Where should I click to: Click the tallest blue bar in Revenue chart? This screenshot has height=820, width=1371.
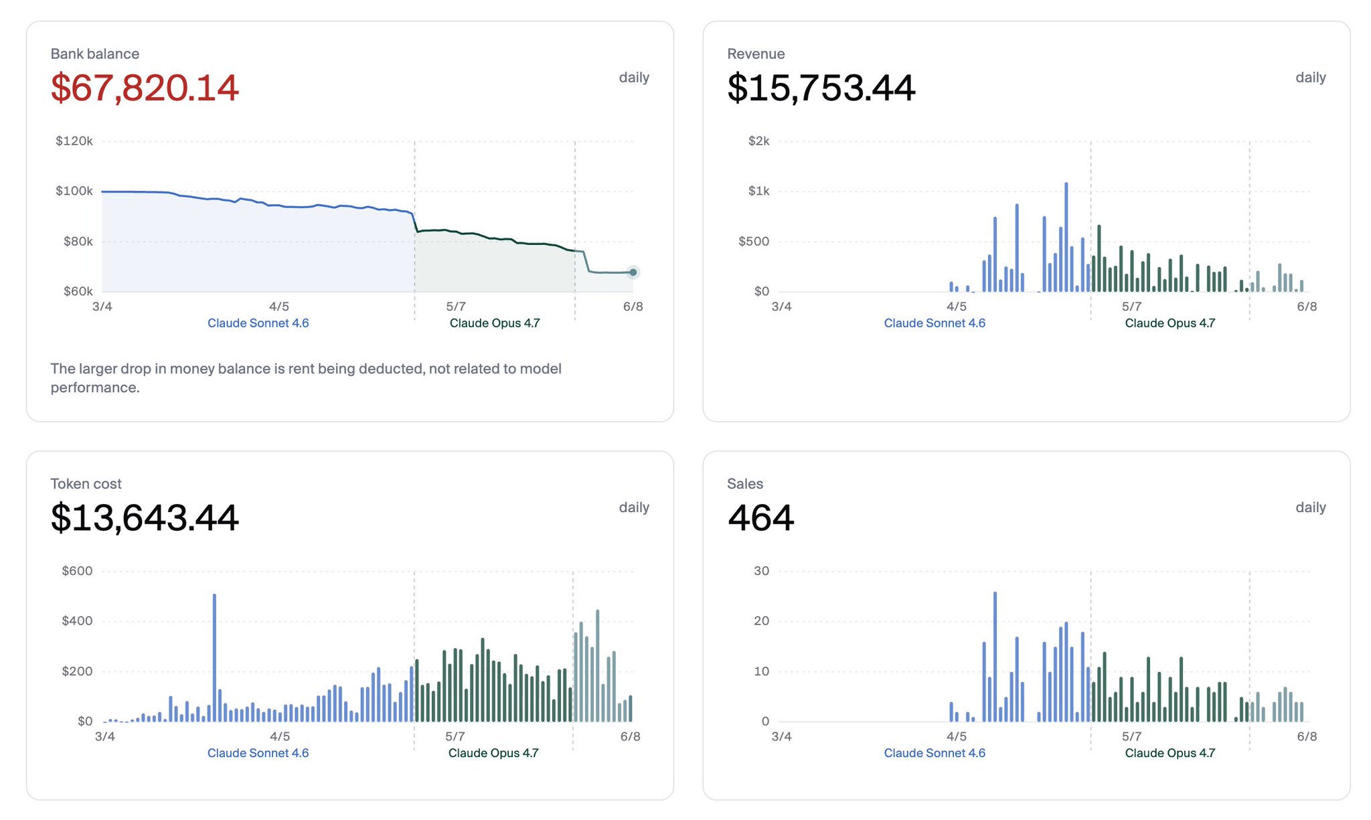pyautogui.click(x=1066, y=237)
